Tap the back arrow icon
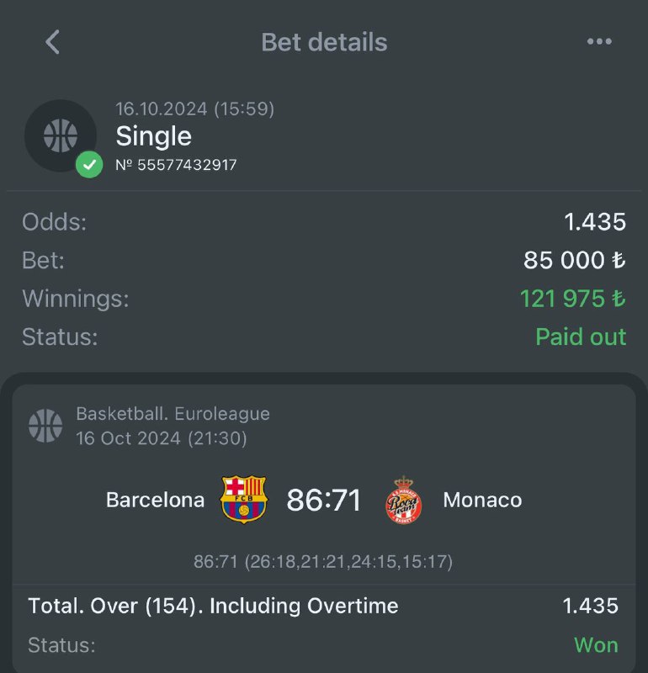Screen dimensions: 648x673 pyautogui.click(x=52, y=42)
